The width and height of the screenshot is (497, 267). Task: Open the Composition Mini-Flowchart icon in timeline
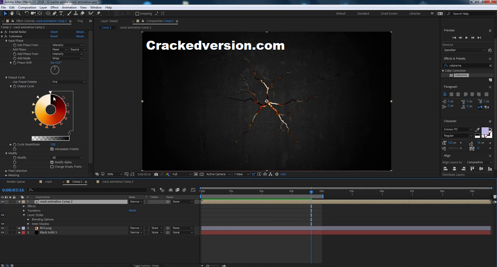click(x=153, y=190)
